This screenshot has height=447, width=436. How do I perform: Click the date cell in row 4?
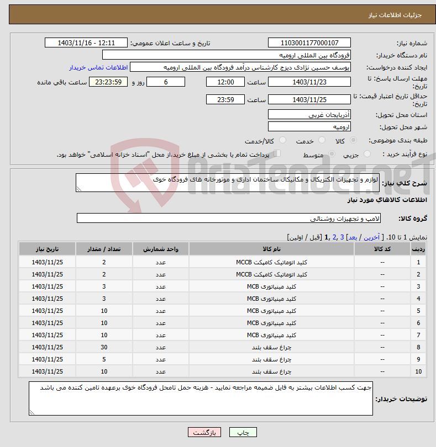47,299
